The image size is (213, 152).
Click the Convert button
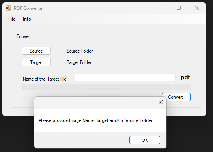tap(176, 97)
